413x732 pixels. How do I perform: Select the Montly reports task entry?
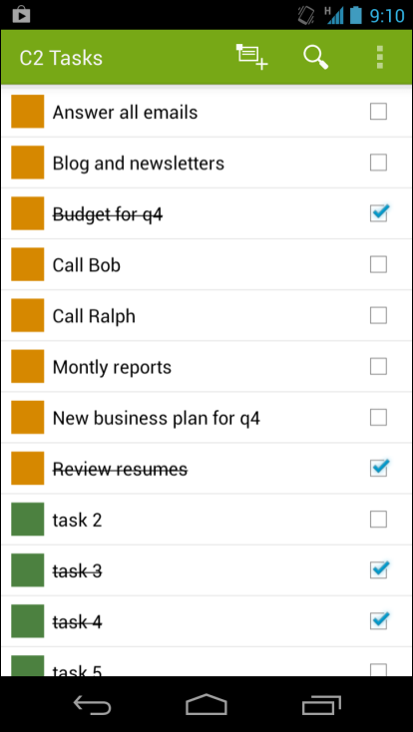coord(206,366)
